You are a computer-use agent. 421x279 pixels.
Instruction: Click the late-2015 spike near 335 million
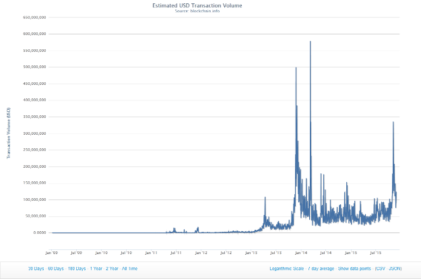[x=393, y=123]
